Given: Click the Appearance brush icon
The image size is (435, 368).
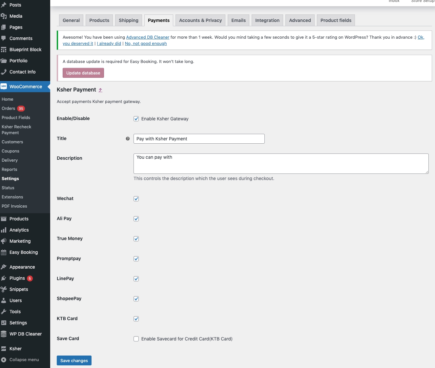Looking at the screenshot, I should pos(4,267).
